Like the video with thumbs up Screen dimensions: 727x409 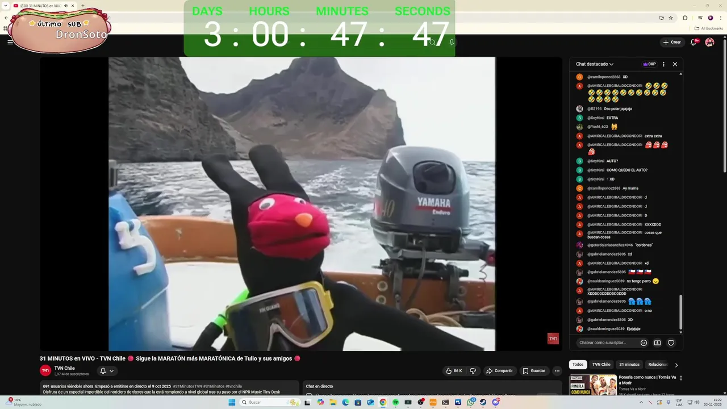point(454,371)
